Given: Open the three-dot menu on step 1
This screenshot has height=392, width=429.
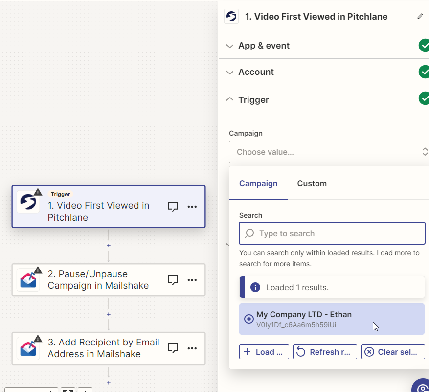Looking at the screenshot, I should pos(192,207).
